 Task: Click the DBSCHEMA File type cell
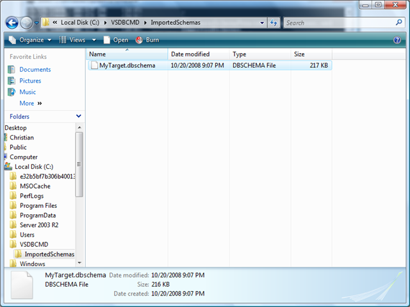(x=254, y=65)
